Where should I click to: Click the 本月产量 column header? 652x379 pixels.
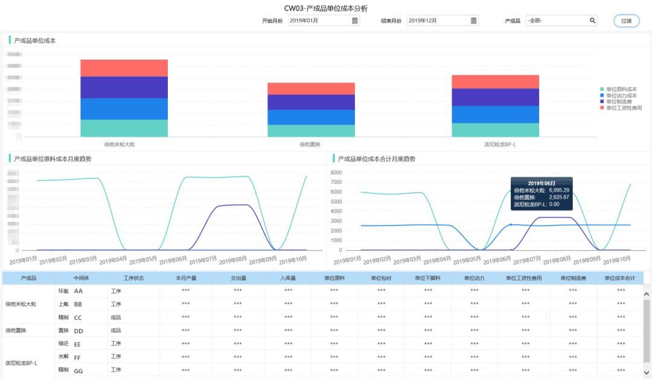click(x=186, y=278)
